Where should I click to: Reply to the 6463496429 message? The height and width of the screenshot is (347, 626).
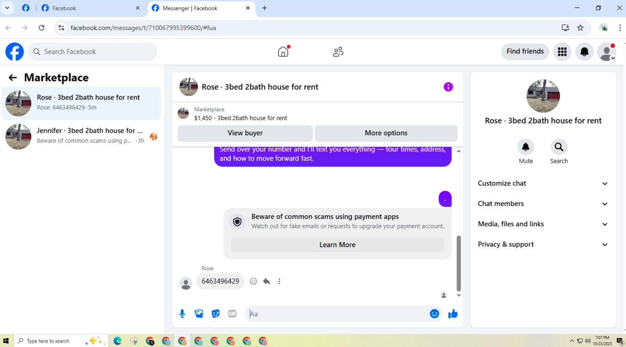[266, 281]
